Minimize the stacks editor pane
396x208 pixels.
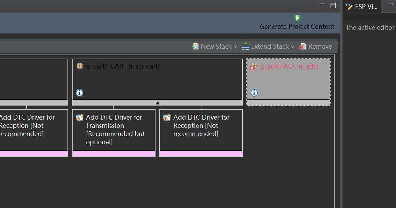[x=322, y=4]
